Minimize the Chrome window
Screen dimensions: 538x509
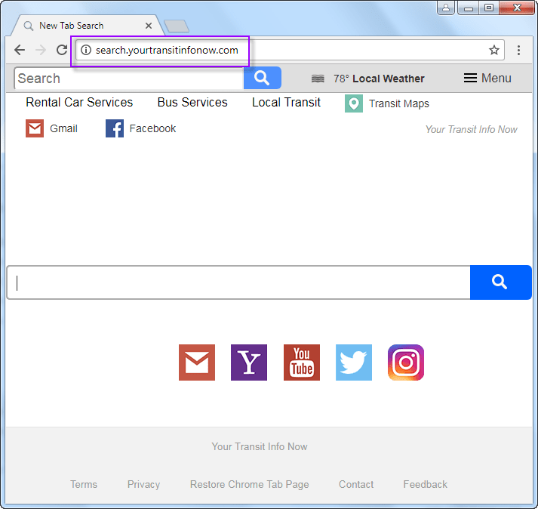pos(469,8)
